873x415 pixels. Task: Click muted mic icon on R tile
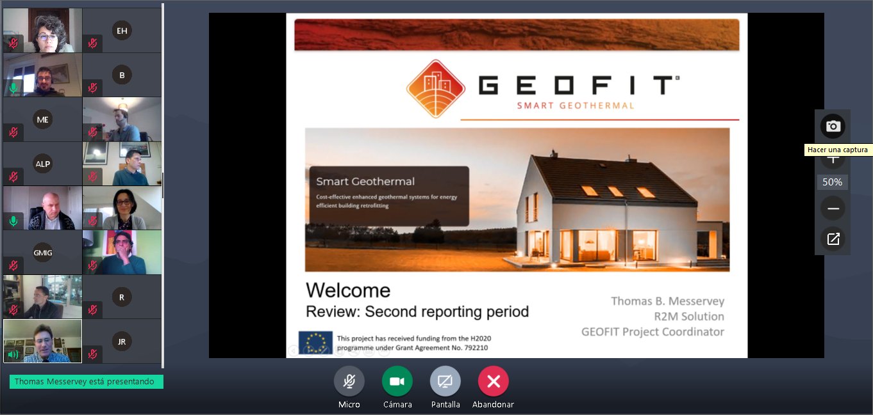[93, 309]
